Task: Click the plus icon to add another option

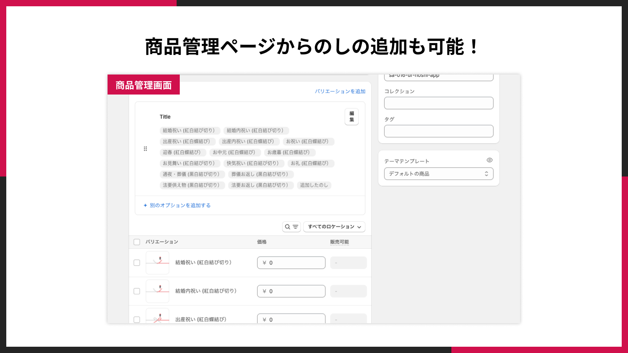Action: point(145,205)
